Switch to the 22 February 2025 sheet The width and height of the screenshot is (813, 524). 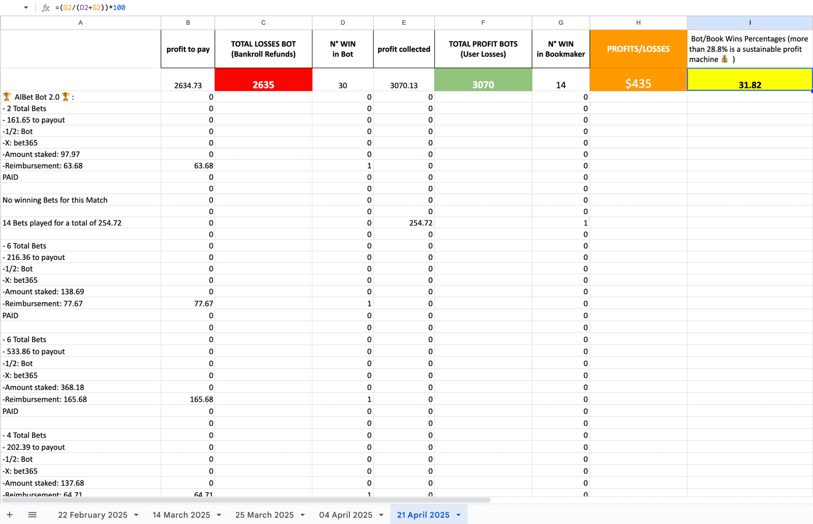coord(92,515)
